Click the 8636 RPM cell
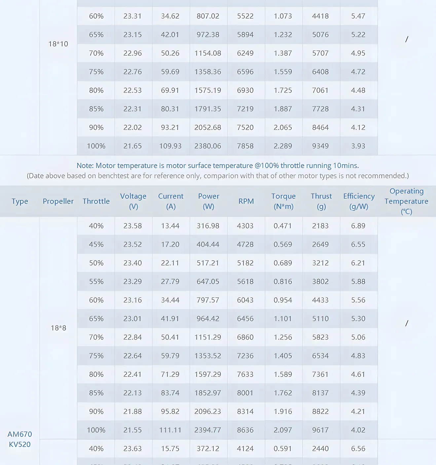The width and height of the screenshot is (436, 465). point(245,430)
